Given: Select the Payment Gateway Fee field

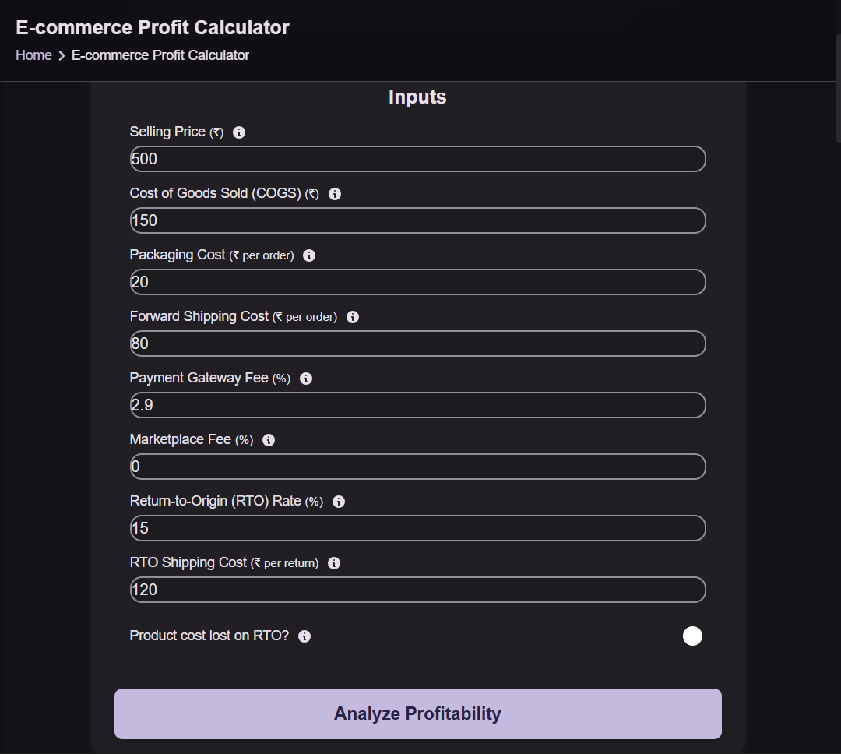Looking at the screenshot, I should 418,405.
